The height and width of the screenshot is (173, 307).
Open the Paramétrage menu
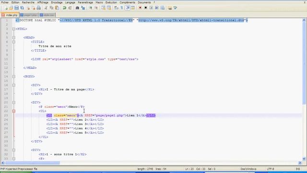pos(85,2)
